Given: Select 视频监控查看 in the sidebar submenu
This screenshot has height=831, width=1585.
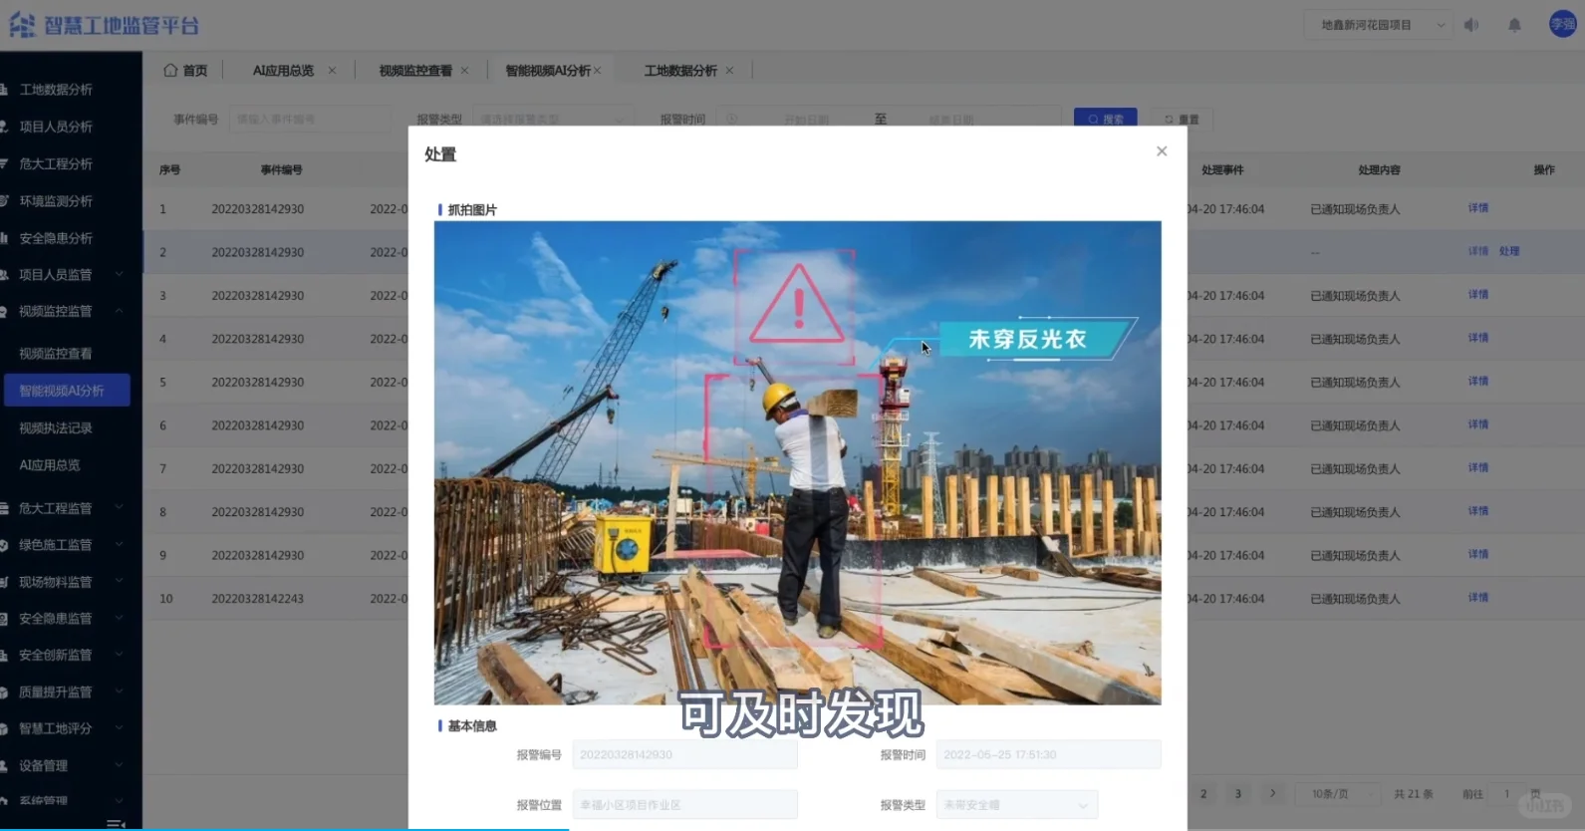Looking at the screenshot, I should click(56, 354).
